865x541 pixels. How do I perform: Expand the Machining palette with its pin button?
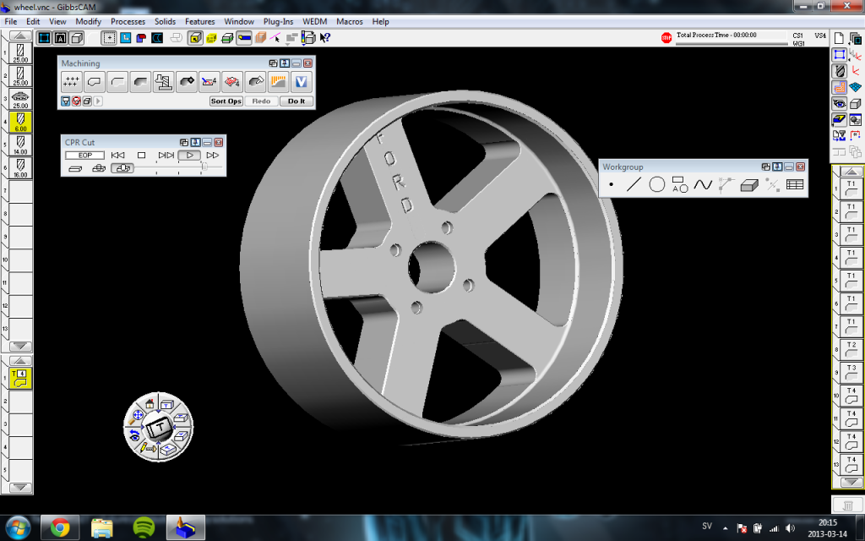click(286, 63)
